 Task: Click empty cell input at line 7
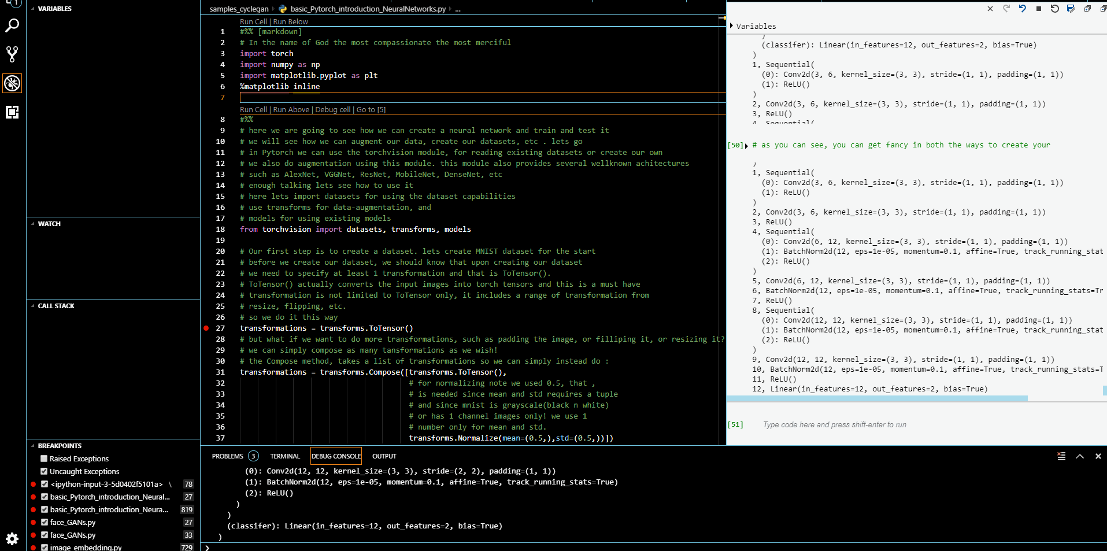click(x=483, y=97)
